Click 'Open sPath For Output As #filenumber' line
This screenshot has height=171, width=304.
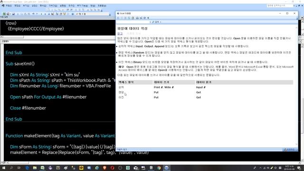click(x=48, y=97)
